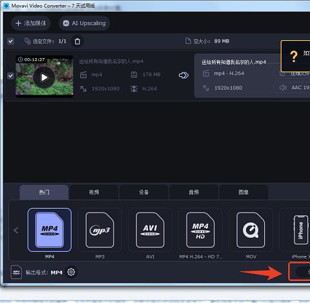Select the iPhone device preset
This screenshot has height=303, width=310.
click(x=300, y=230)
